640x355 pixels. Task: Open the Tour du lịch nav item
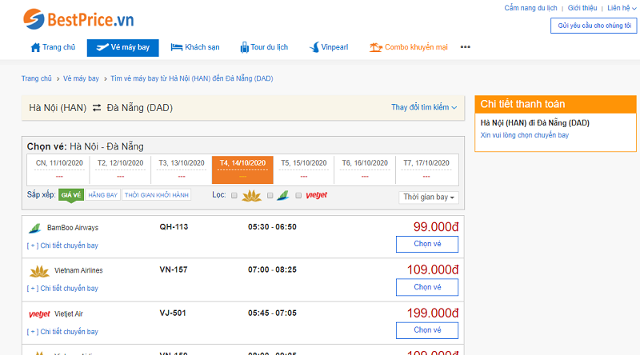point(264,47)
